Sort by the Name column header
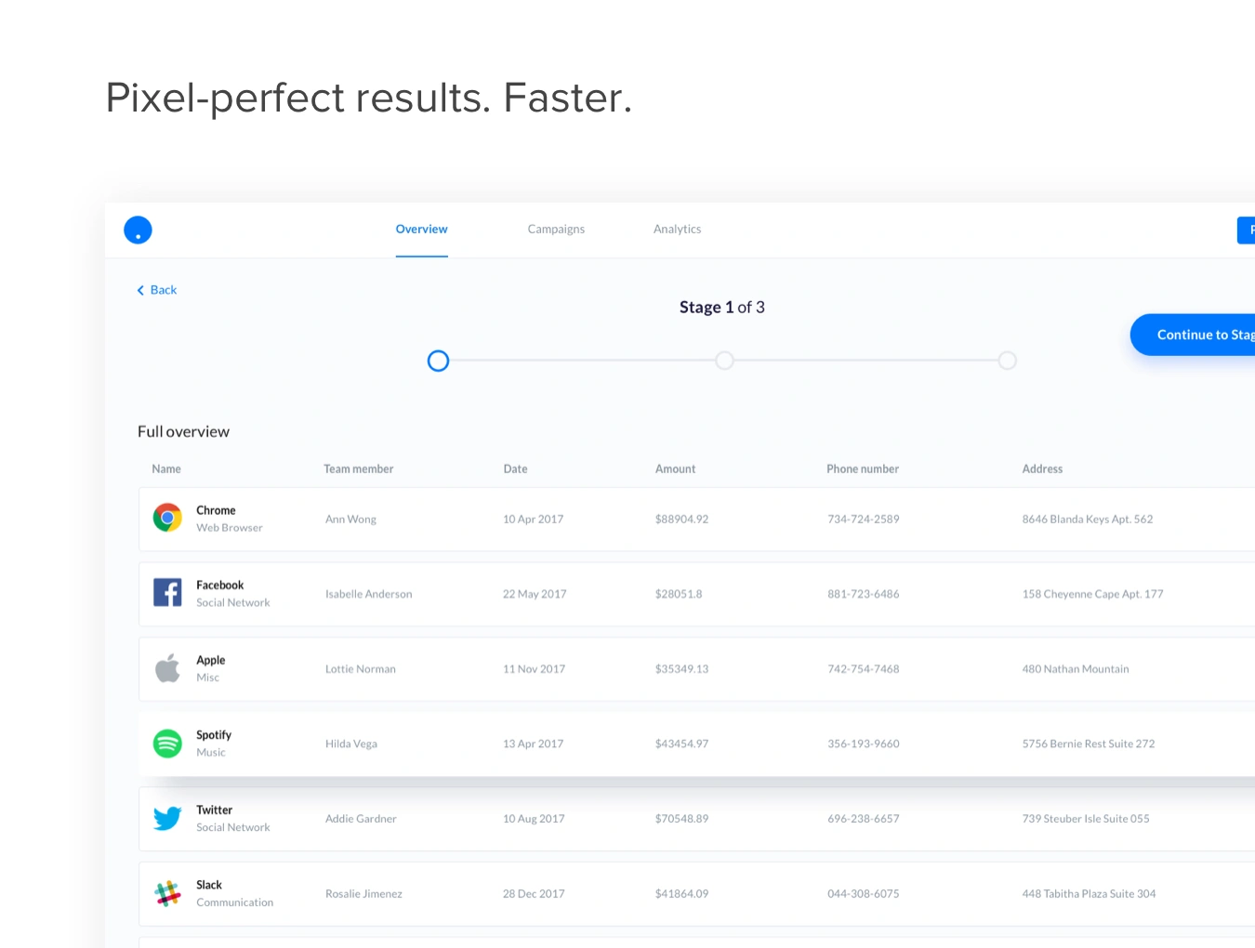This screenshot has height=948, width=1255. pyautogui.click(x=166, y=468)
